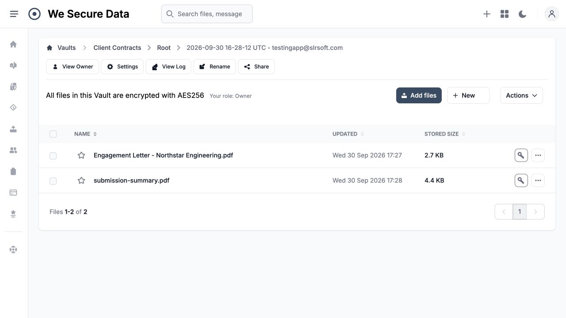
Task: Open the hamburger menu icon
Action: coord(14,14)
